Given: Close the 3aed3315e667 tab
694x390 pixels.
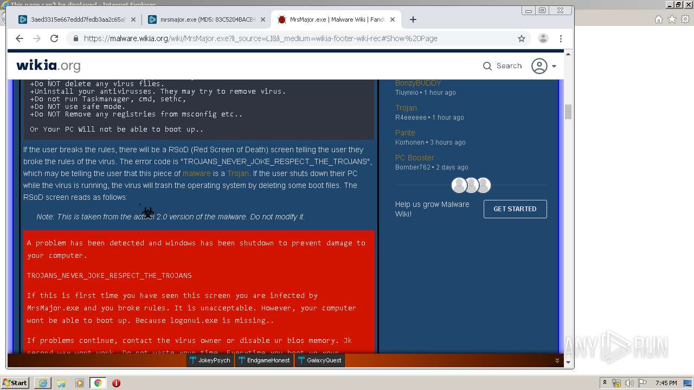Looking at the screenshot, I should [x=134, y=19].
